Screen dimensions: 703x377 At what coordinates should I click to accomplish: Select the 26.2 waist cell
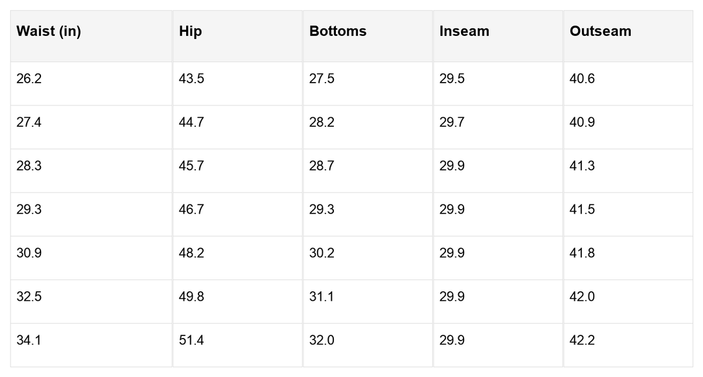coord(29,79)
